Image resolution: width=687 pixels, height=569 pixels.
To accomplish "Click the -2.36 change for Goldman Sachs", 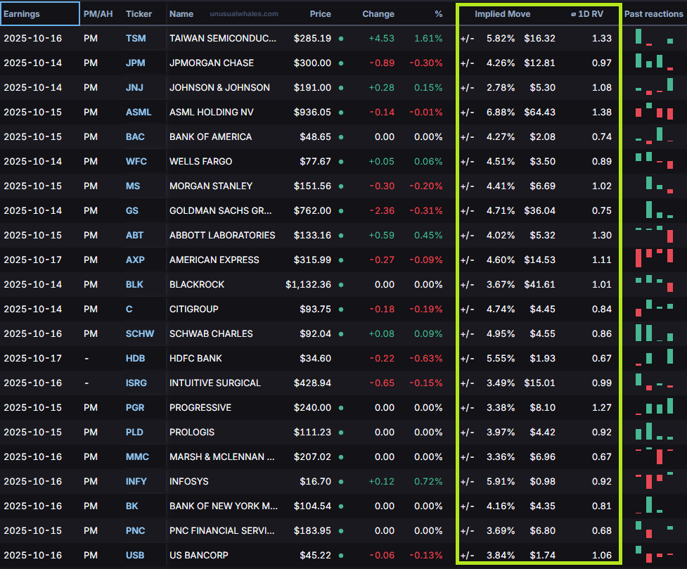I will point(382,210).
